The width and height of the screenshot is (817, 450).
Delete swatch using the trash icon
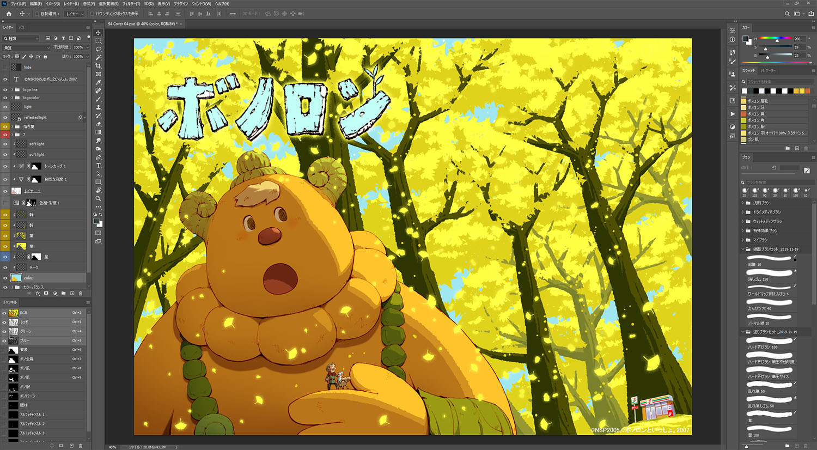(x=806, y=148)
